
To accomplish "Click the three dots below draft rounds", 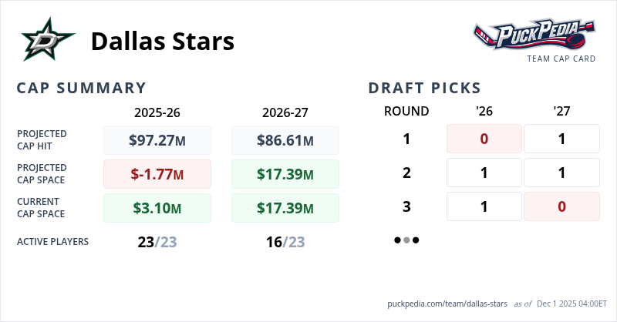I will click(x=406, y=240).
